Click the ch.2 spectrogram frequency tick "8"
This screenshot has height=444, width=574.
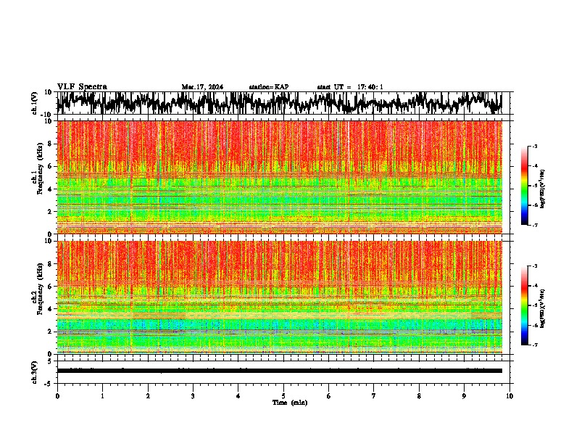50,264
